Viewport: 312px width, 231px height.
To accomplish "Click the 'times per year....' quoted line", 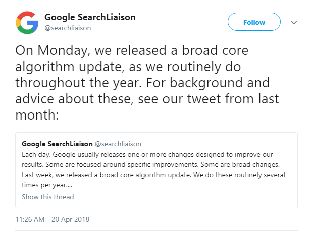I will click(x=47, y=185).
